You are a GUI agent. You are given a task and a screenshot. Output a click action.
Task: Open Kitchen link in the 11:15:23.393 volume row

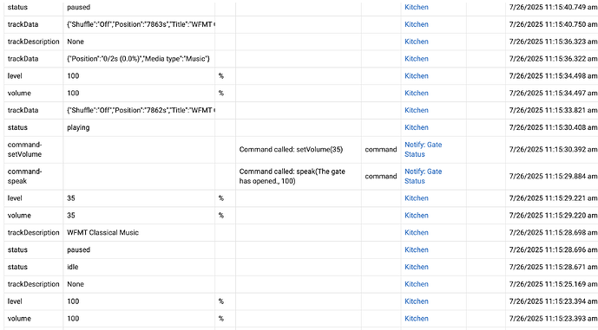coord(417,319)
